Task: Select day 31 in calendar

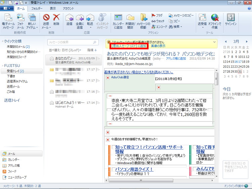Action: pos(240,71)
